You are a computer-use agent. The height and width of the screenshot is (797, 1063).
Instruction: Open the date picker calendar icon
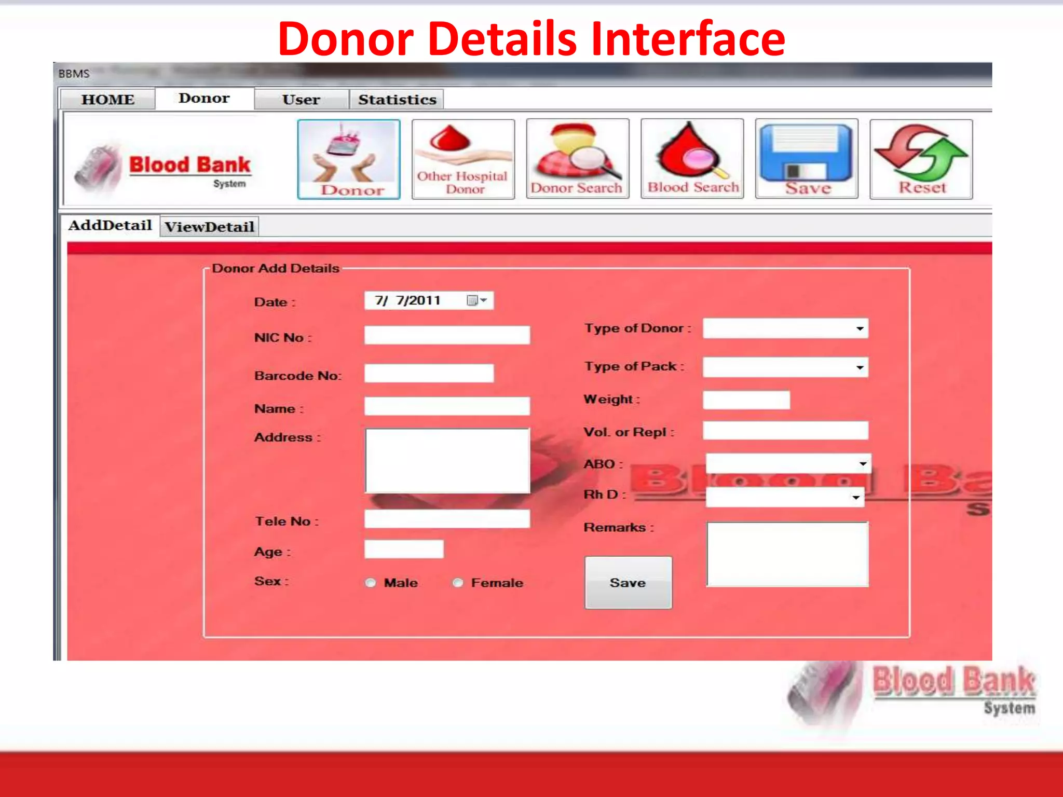click(x=477, y=300)
